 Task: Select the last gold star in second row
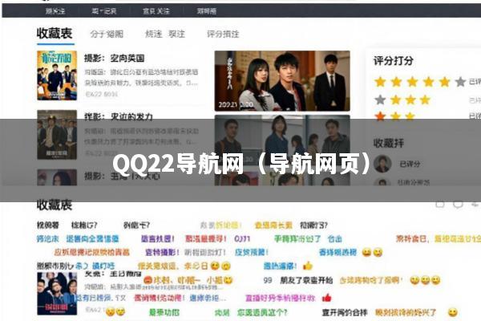point(425,100)
